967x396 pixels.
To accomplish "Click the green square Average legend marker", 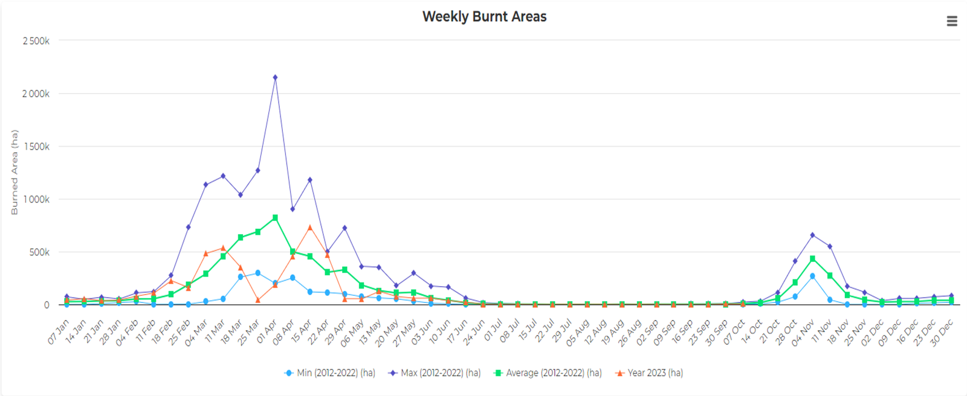I will point(498,373).
